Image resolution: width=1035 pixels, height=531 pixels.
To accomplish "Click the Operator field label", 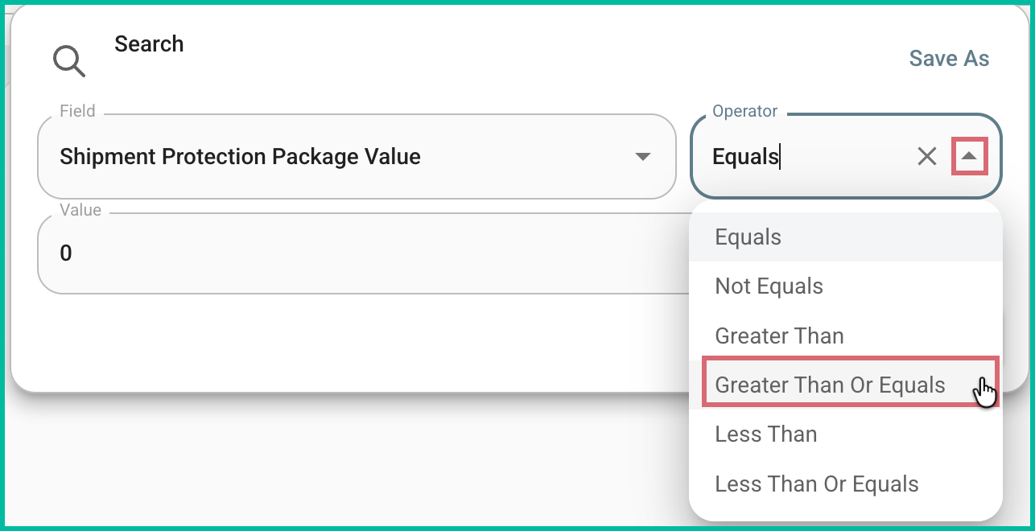I will point(743,111).
